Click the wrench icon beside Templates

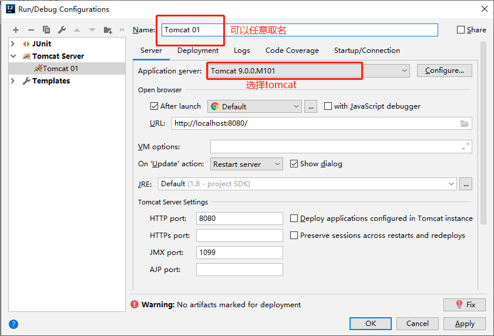click(26, 81)
